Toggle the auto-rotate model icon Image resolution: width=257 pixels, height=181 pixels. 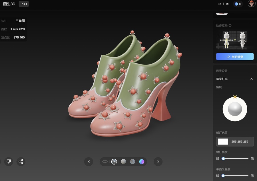click(105, 162)
